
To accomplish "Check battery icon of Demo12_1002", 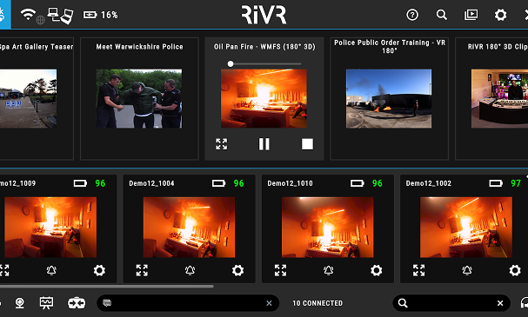I will click(496, 183).
